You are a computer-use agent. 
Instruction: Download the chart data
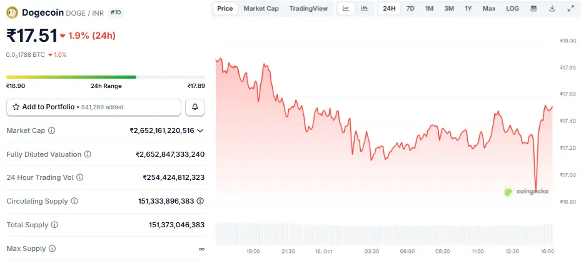pos(552,9)
